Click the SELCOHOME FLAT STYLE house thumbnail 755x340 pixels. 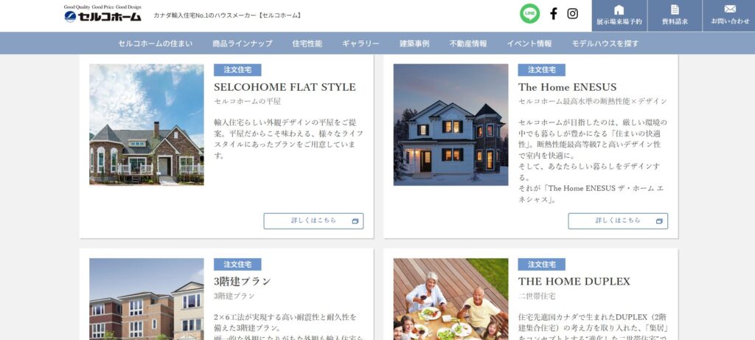[x=147, y=125]
